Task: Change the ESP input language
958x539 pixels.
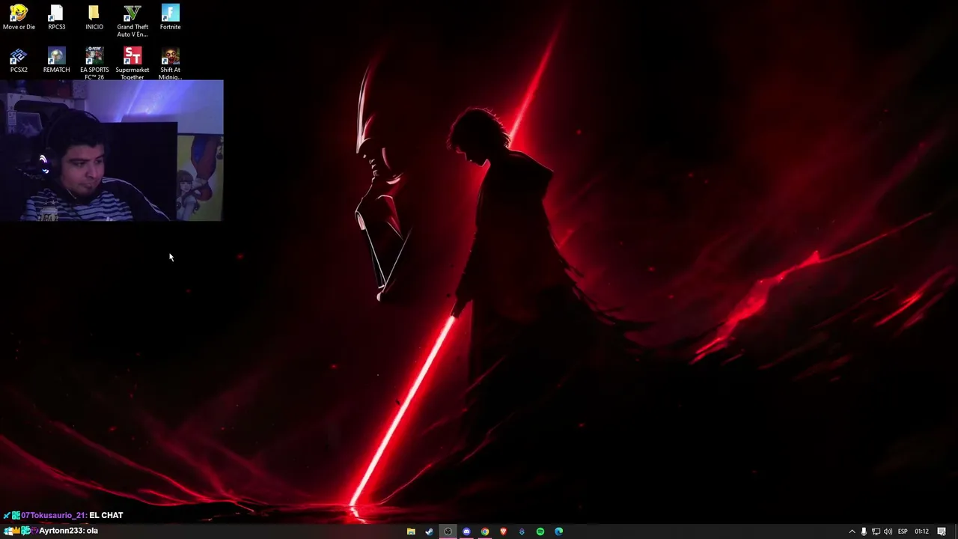Action: tap(903, 532)
